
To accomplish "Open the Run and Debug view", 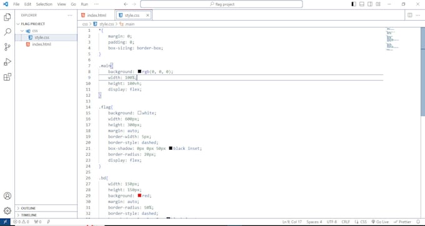I will pos(7,62).
